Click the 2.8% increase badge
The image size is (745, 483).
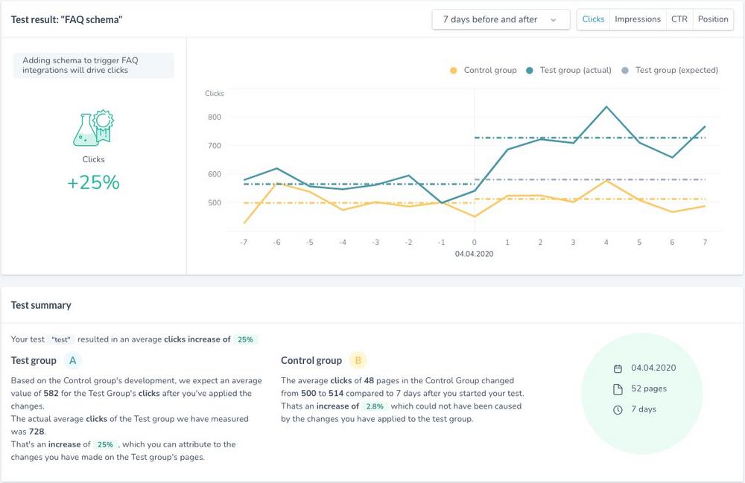coord(375,406)
